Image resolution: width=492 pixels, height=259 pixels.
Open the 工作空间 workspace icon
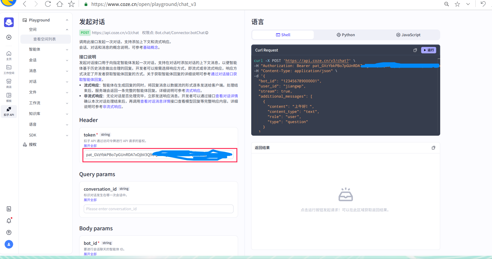pyautogui.click(x=9, y=69)
